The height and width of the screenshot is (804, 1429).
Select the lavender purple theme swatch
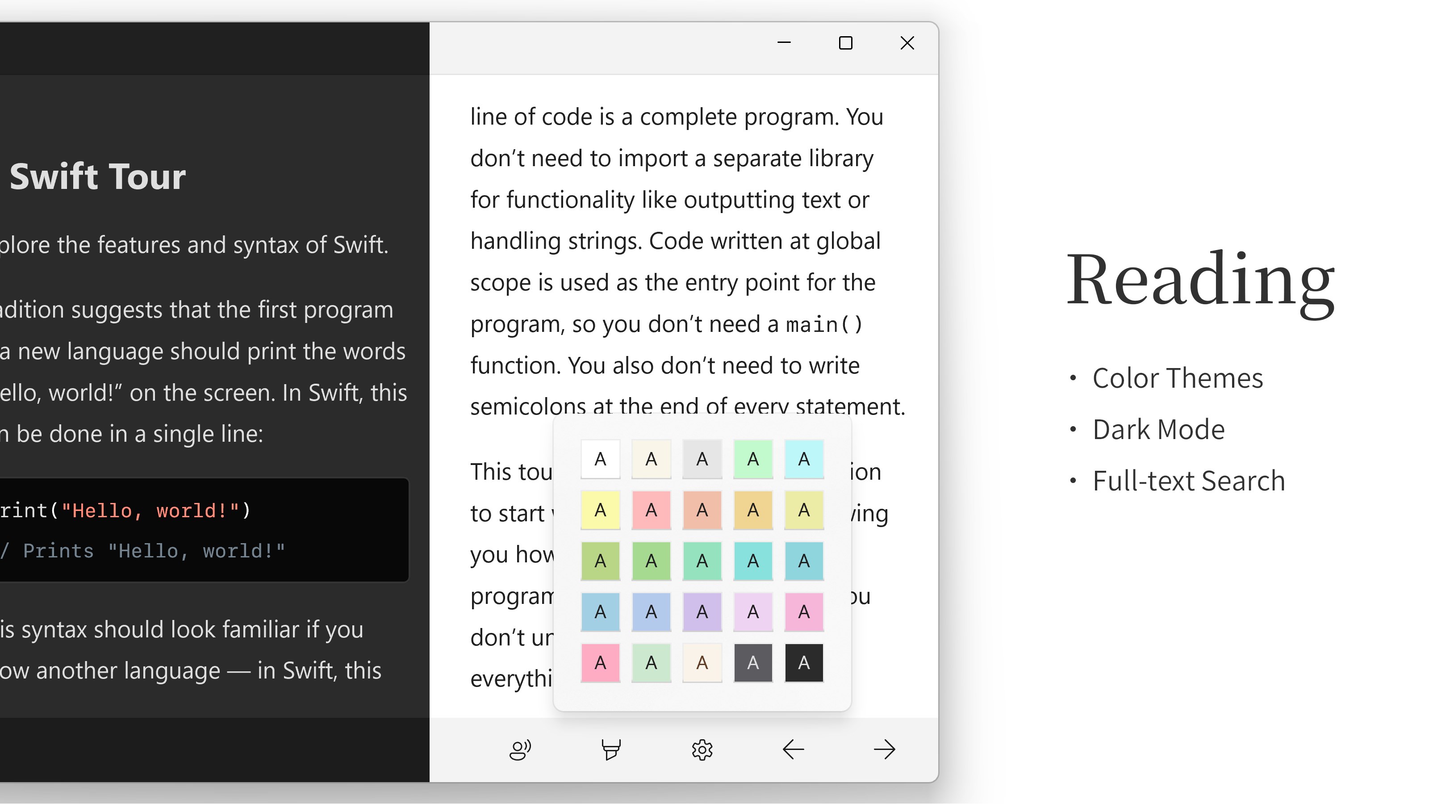(702, 611)
